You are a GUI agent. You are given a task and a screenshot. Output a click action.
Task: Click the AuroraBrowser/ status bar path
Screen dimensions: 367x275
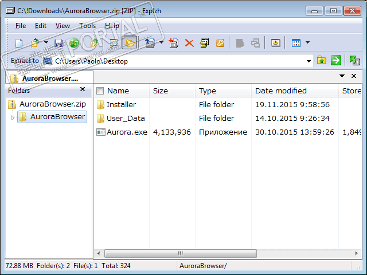203,266
